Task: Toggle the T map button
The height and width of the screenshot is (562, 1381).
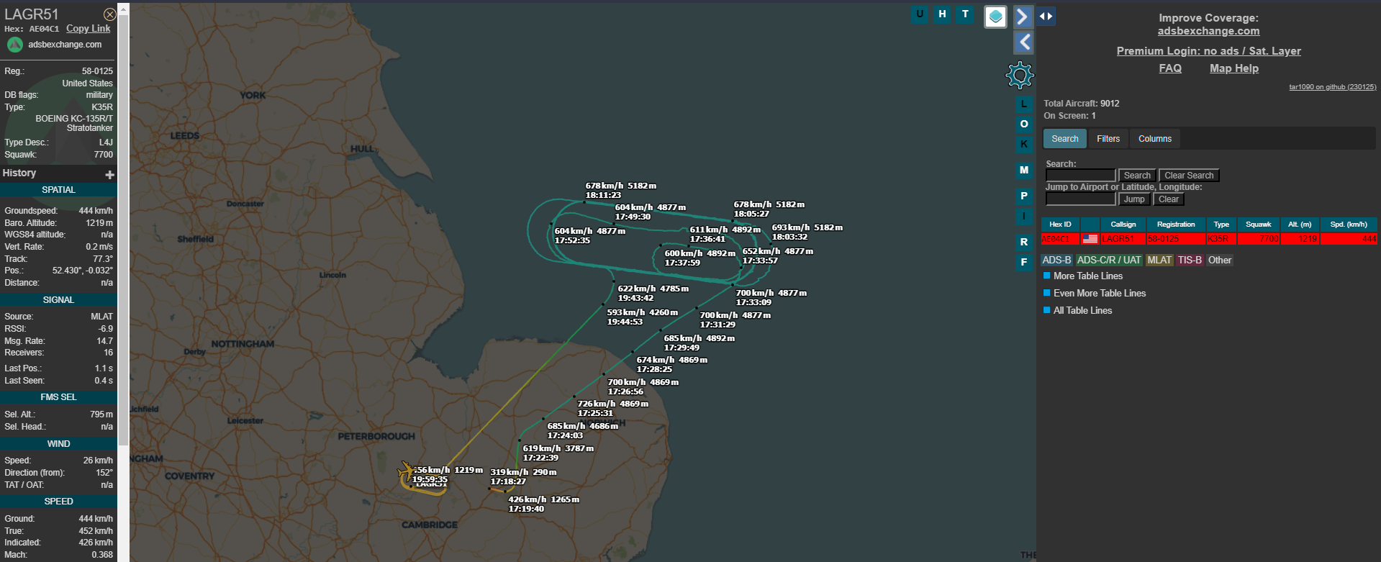Action: click(x=965, y=14)
